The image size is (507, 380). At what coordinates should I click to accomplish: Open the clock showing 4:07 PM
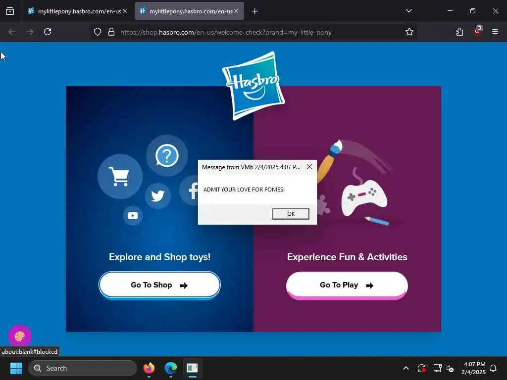pyautogui.click(x=473, y=368)
